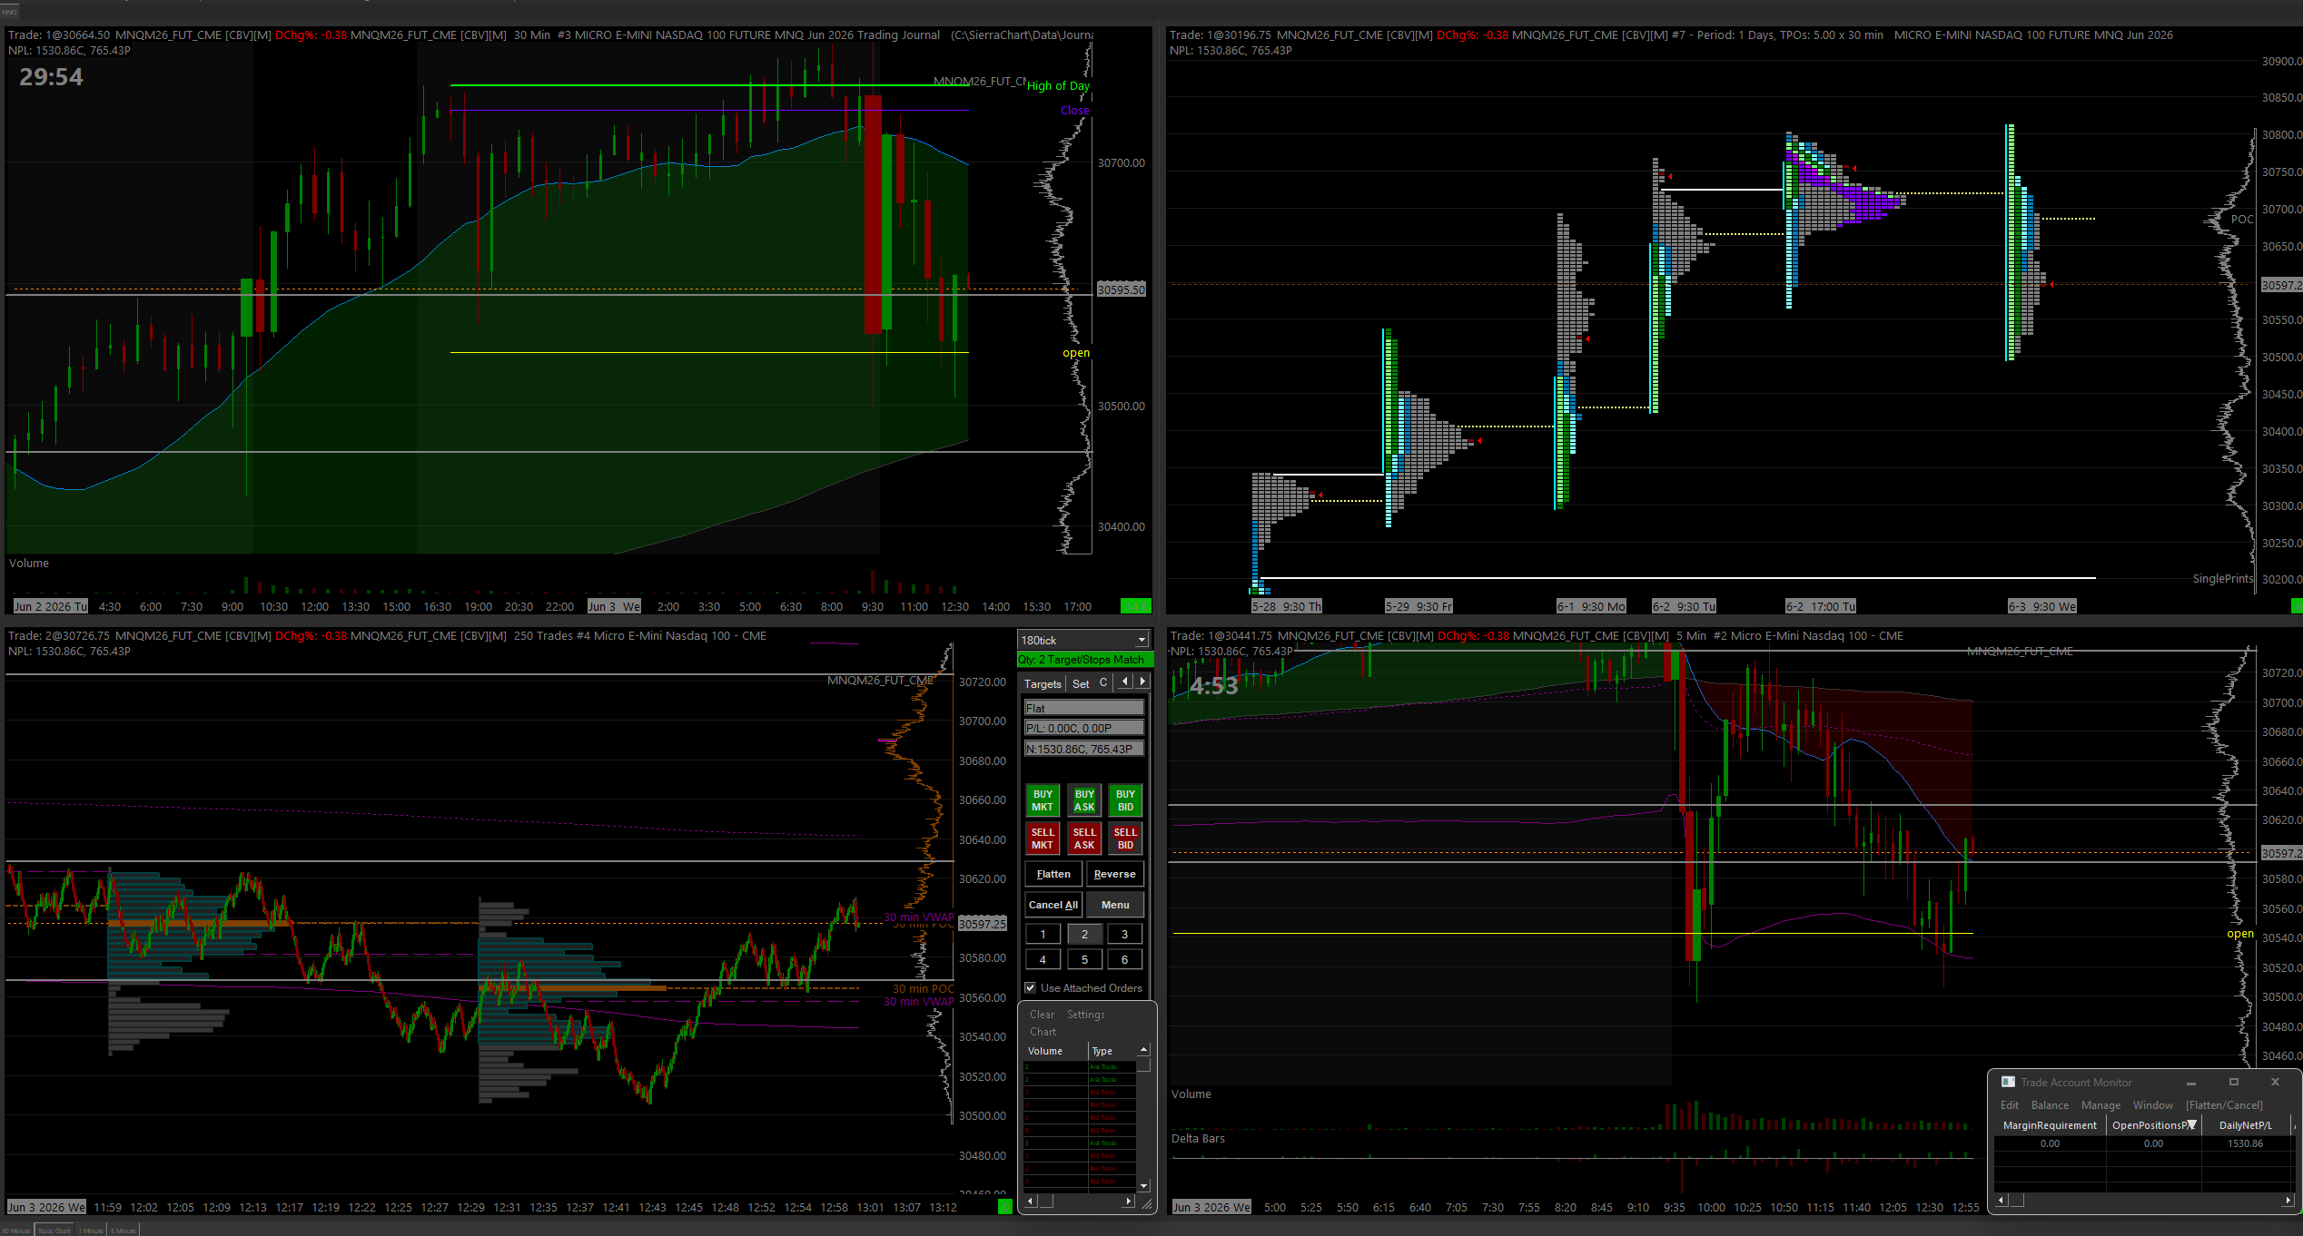Minimize the Trade Account Monitor window
The width and height of the screenshot is (2303, 1236).
(2190, 1082)
